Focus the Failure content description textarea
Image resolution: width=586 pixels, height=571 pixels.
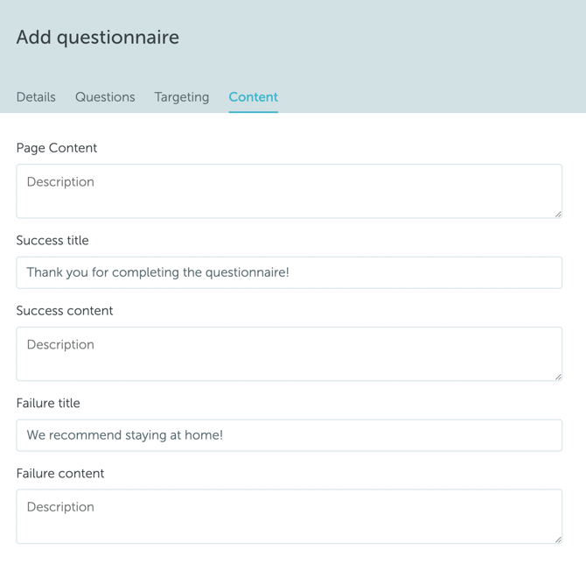coord(289,516)
